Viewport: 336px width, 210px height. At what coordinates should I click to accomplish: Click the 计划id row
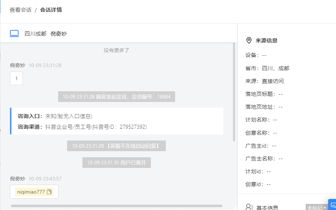(x=258, y=171)
